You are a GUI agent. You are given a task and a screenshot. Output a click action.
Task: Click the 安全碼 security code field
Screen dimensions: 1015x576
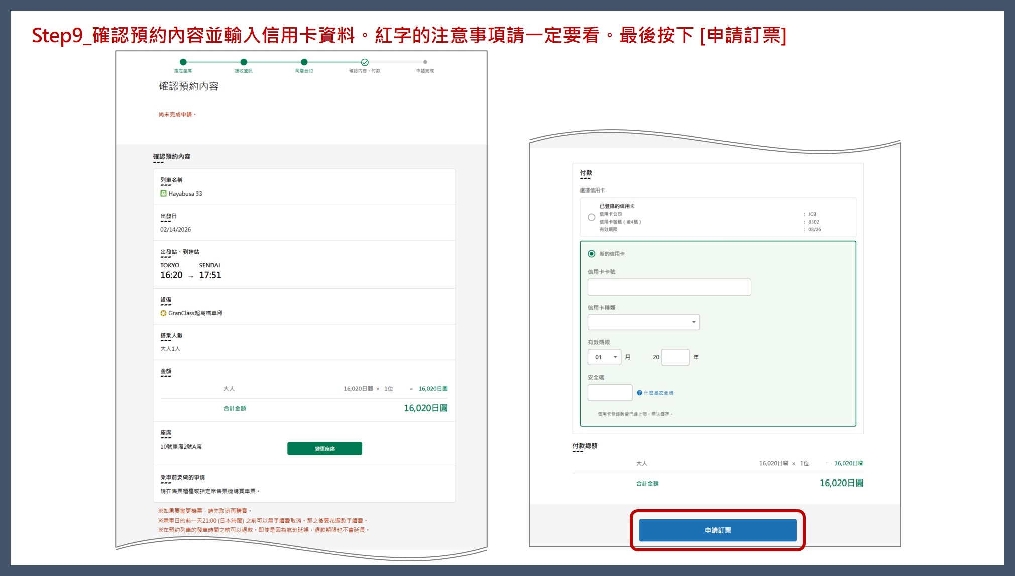tap(609, 393)
